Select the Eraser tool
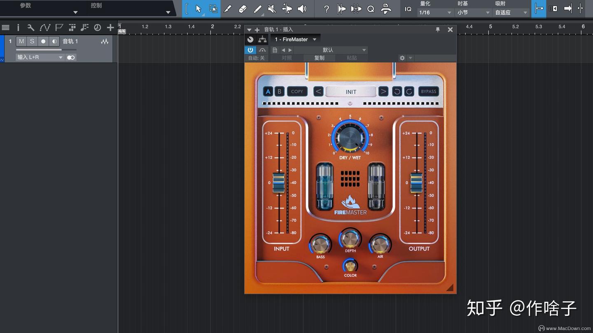593x333 pixels. click(243, 8)
